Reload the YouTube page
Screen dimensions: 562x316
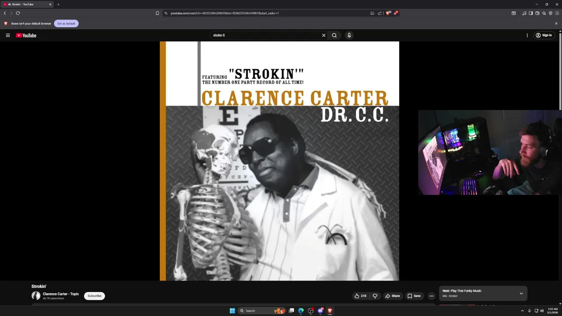tap(18, 13)
